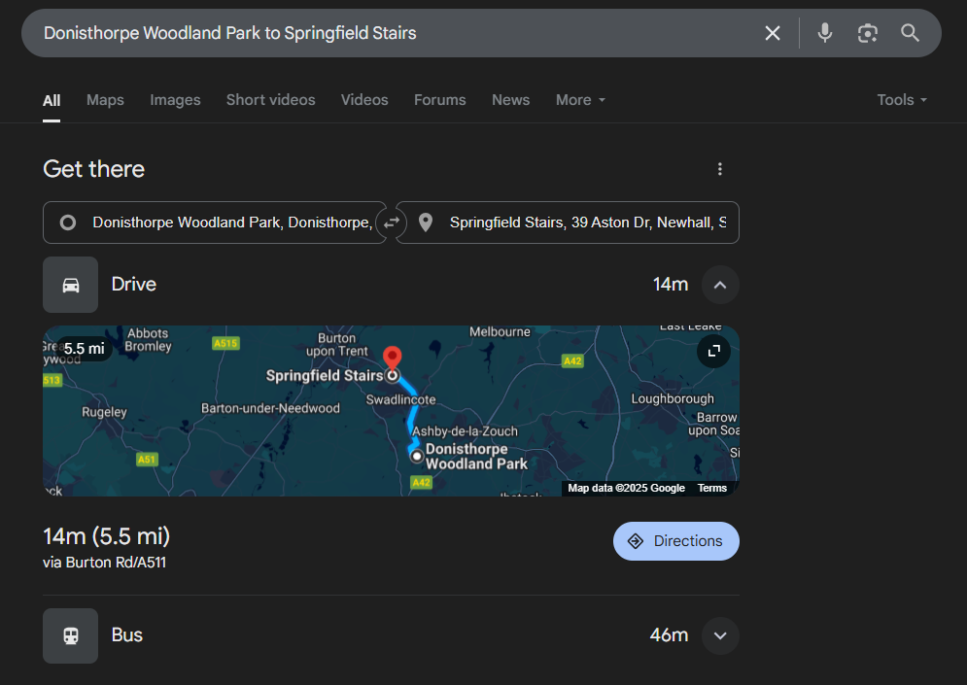Open the News tab
967x685 pixels.
coord(510,100)
